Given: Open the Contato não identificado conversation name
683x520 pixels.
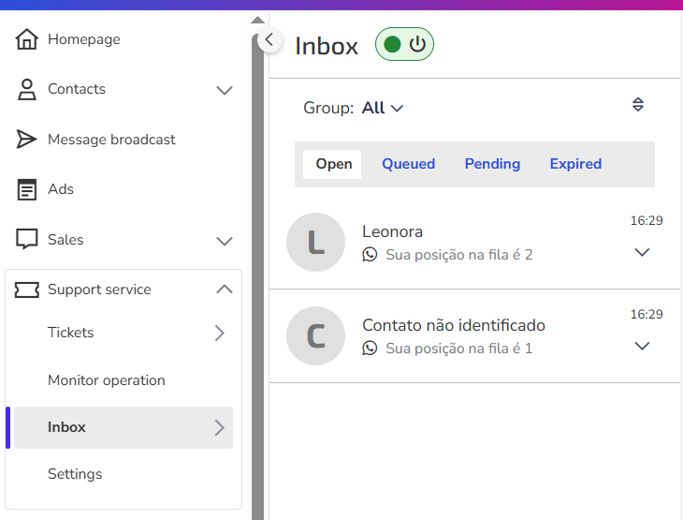Looking at the screenshot, I should coord(454,325).
